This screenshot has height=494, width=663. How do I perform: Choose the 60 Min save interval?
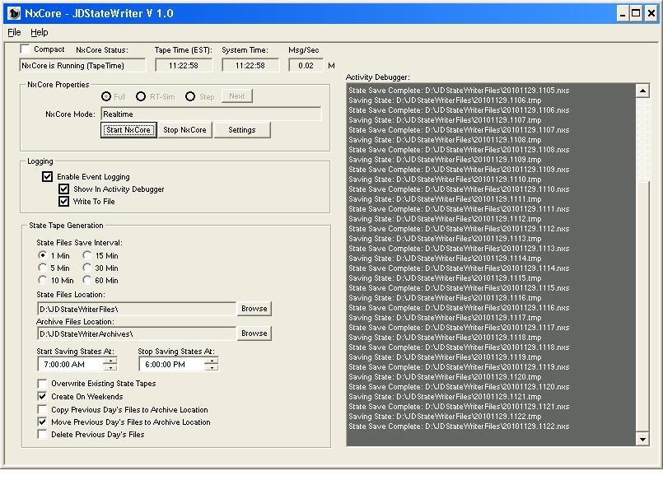[x=87, y=281]
